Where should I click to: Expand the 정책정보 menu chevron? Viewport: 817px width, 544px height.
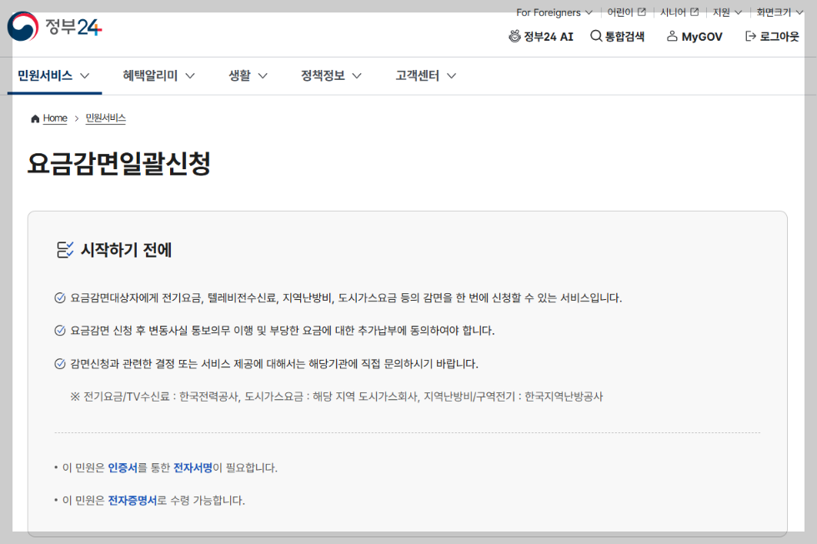click(x=357, y=76)
